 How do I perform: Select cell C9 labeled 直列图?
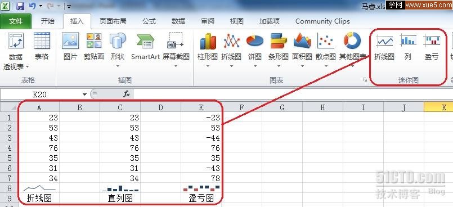(x=120, y=198)
